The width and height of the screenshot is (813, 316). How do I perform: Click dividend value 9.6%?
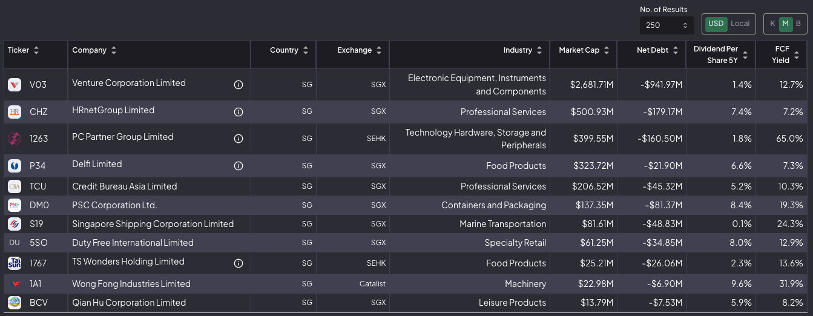coord(742,284)
